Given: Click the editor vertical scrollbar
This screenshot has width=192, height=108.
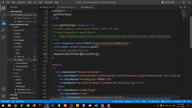Looking at the screenshot, I should pos(191,32).
